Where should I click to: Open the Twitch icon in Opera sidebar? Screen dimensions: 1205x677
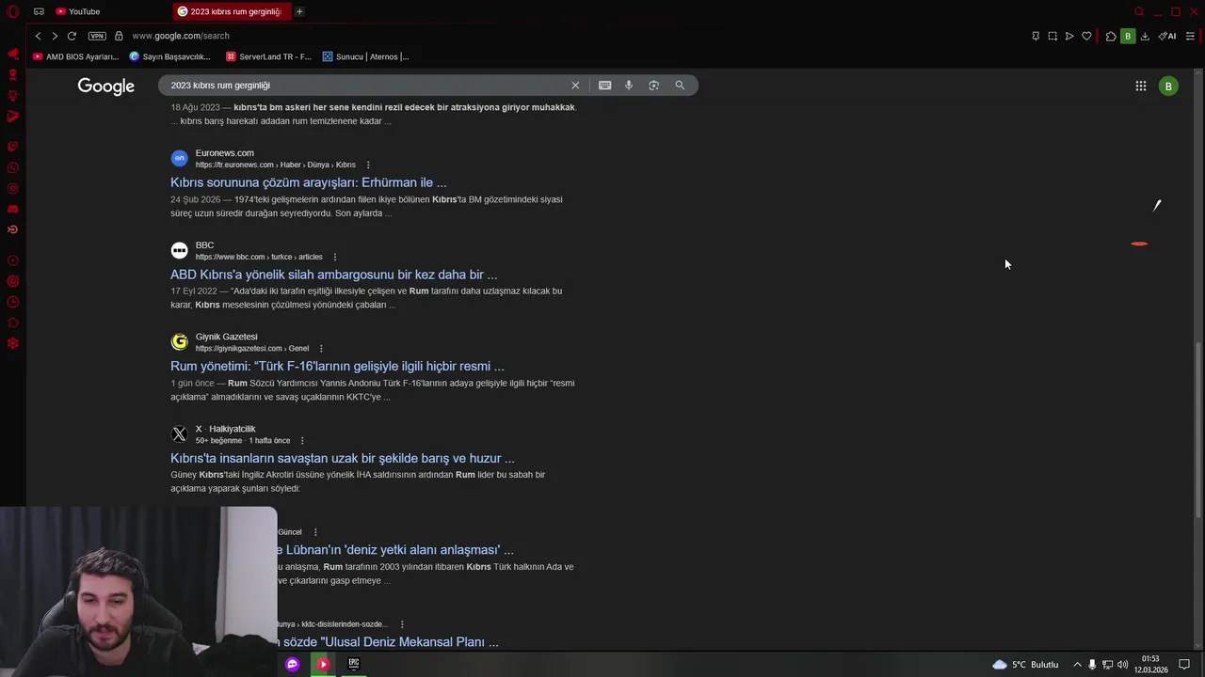[13, 147]
